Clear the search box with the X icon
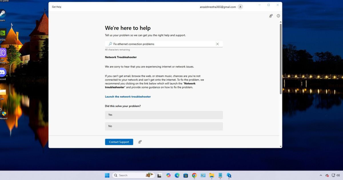The width and height of the screenshot is (343, 180). click(217, 44)
